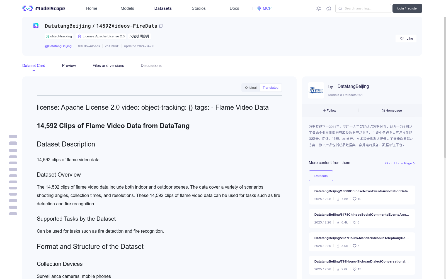Open the Docs nav item

click(x=234, y=8)
